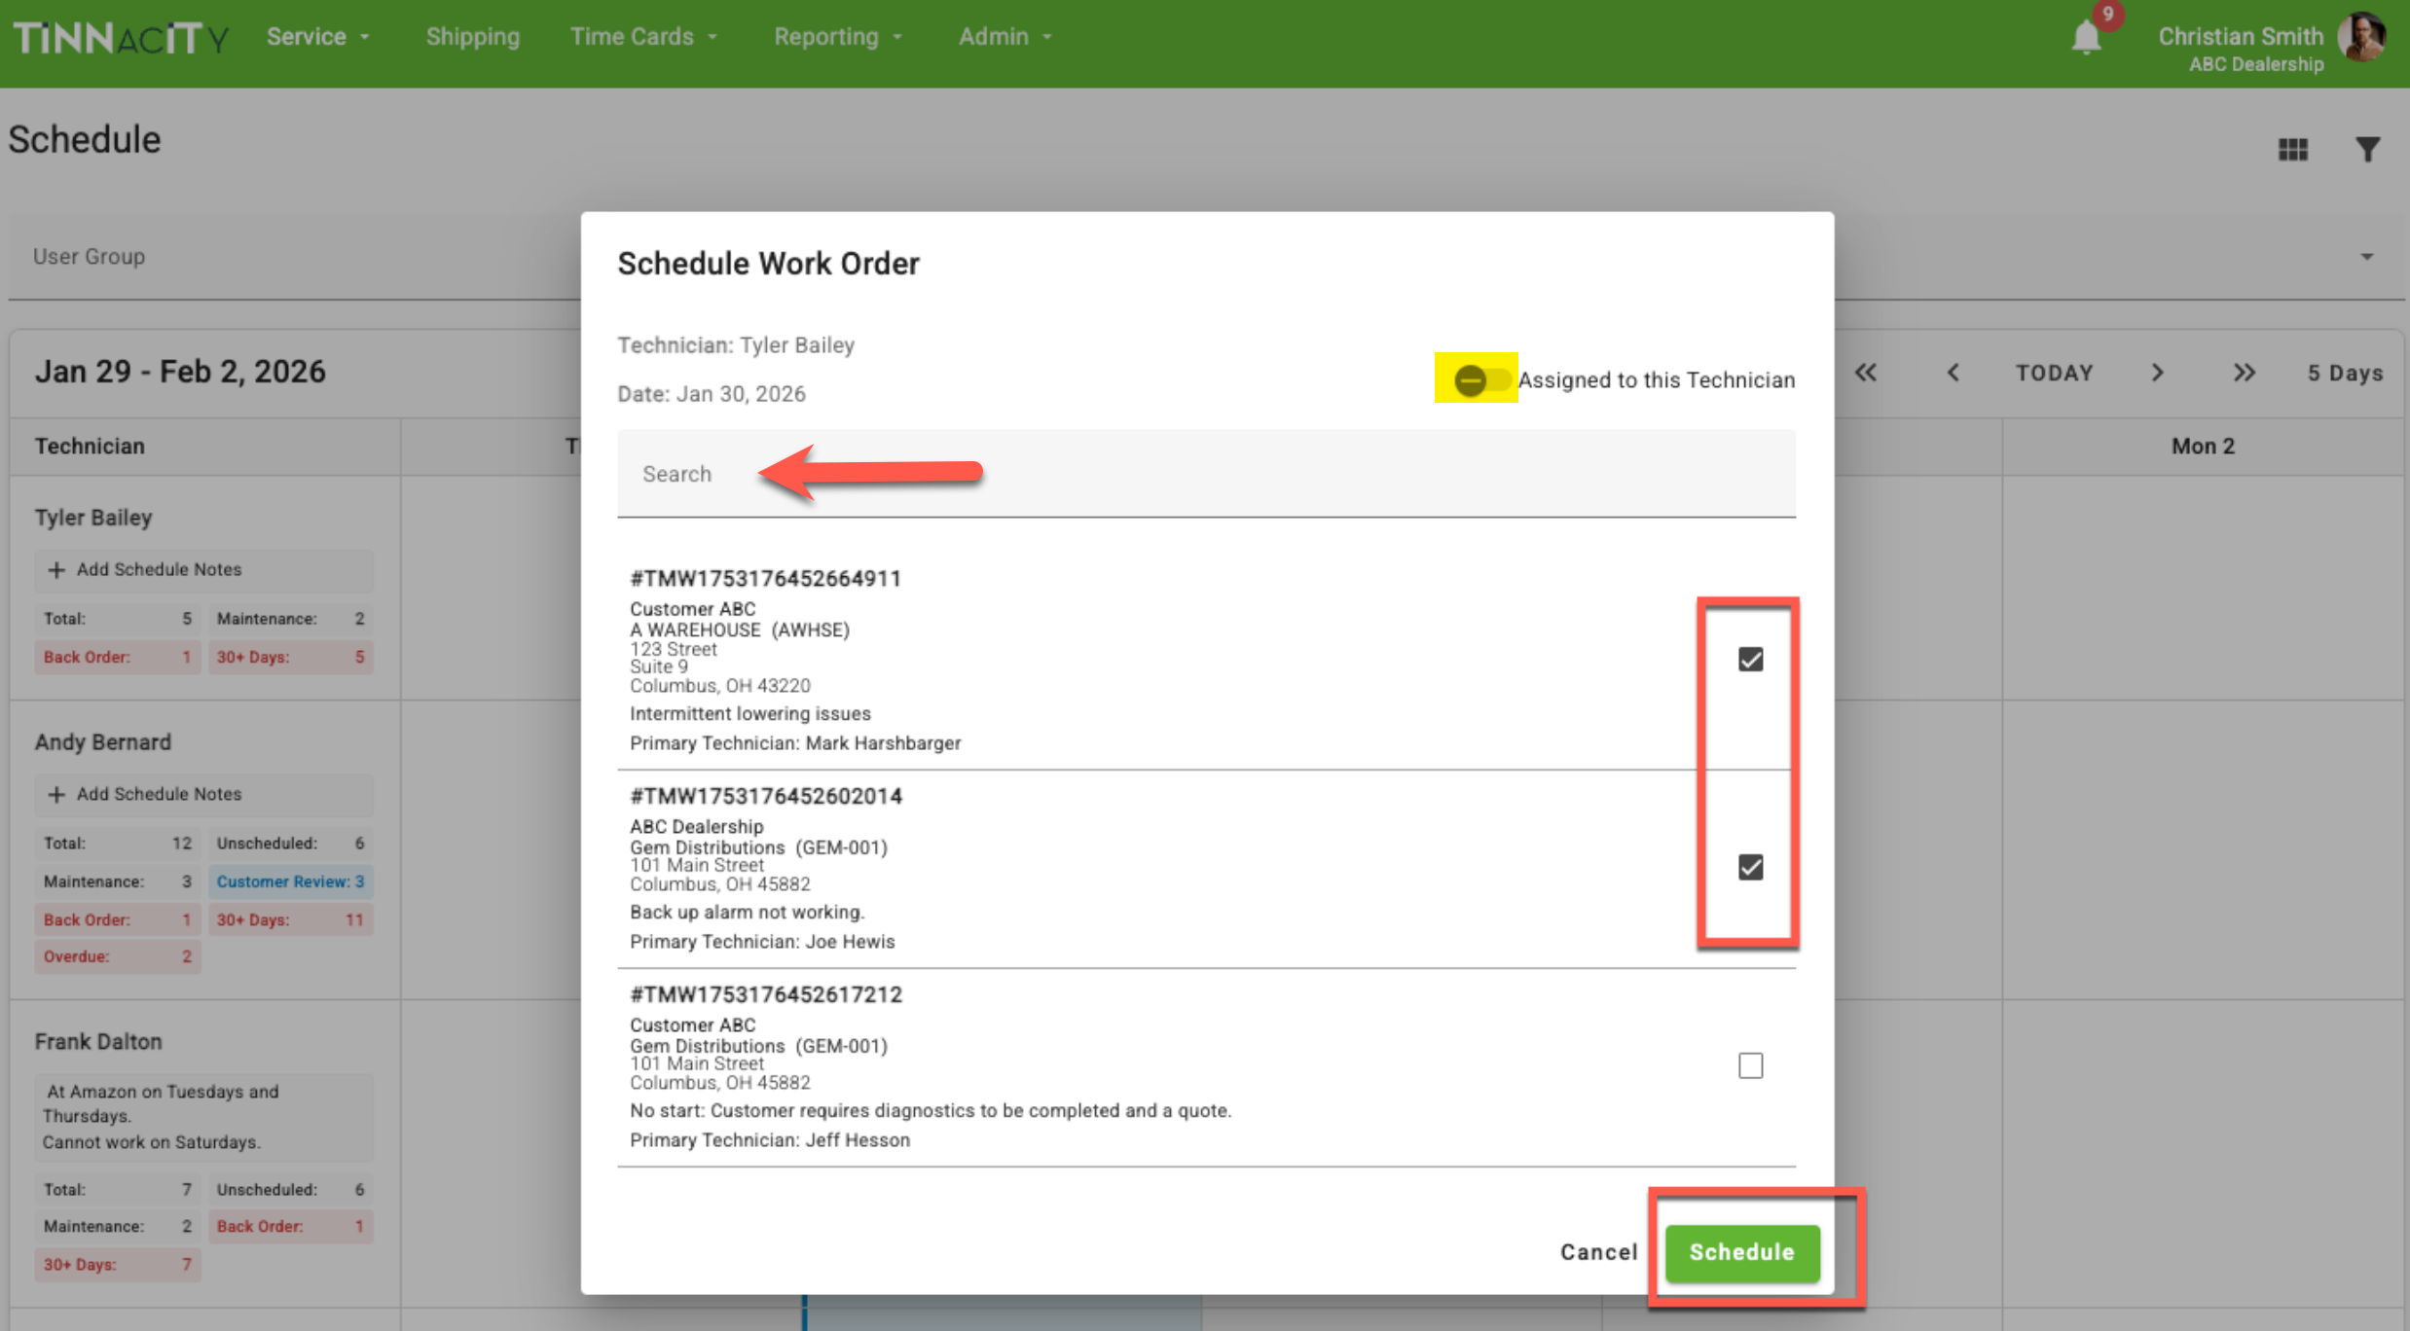Uncheck work order #TMW1753176452664911 checkbox
This screenshot has height=1331, width=2410.
1750,660
